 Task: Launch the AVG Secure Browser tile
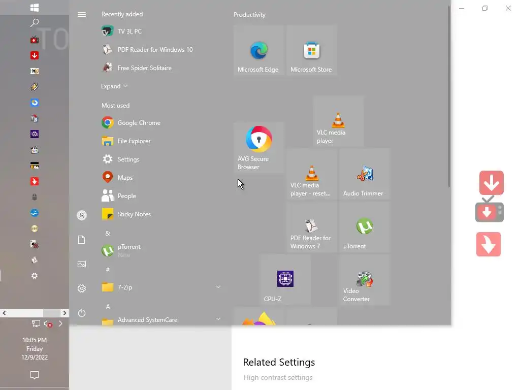258,148
